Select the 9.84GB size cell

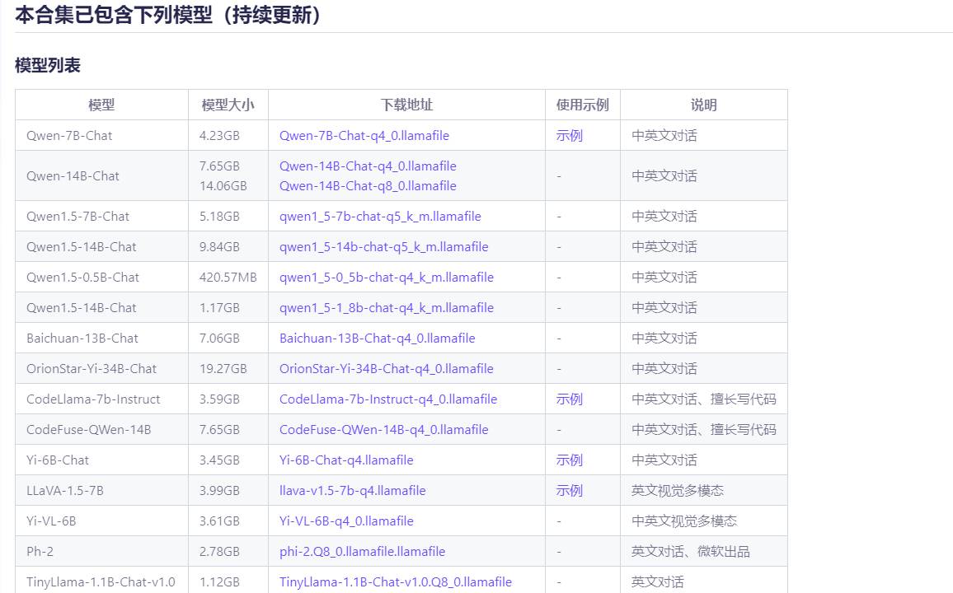pyautogui.click(x=228, y=246)
